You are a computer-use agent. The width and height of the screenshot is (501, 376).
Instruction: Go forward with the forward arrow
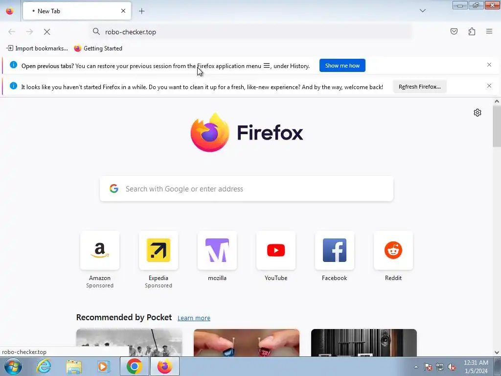click(x=29, y=32)
